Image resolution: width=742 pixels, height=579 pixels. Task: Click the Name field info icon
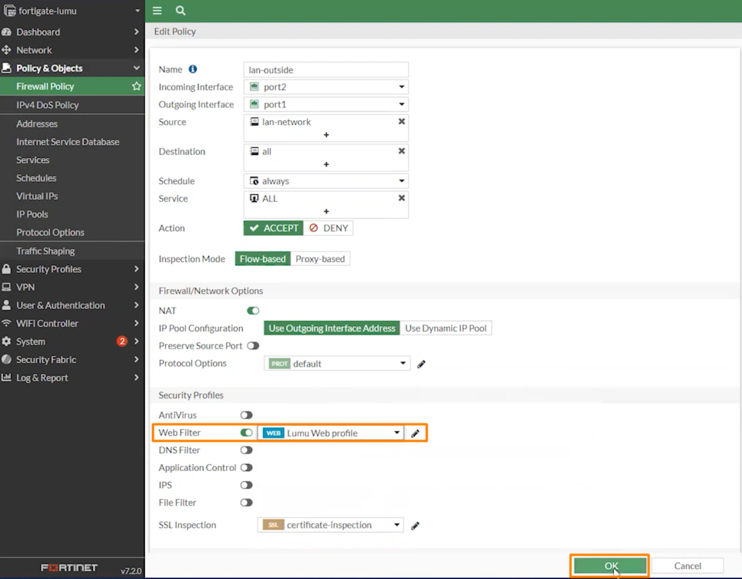click(x=193, y=70)
